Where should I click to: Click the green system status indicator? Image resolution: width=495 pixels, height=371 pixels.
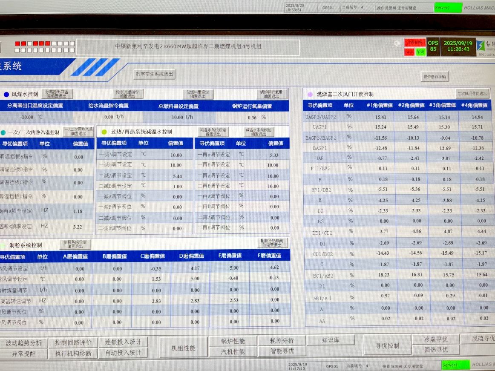(420, 52)
